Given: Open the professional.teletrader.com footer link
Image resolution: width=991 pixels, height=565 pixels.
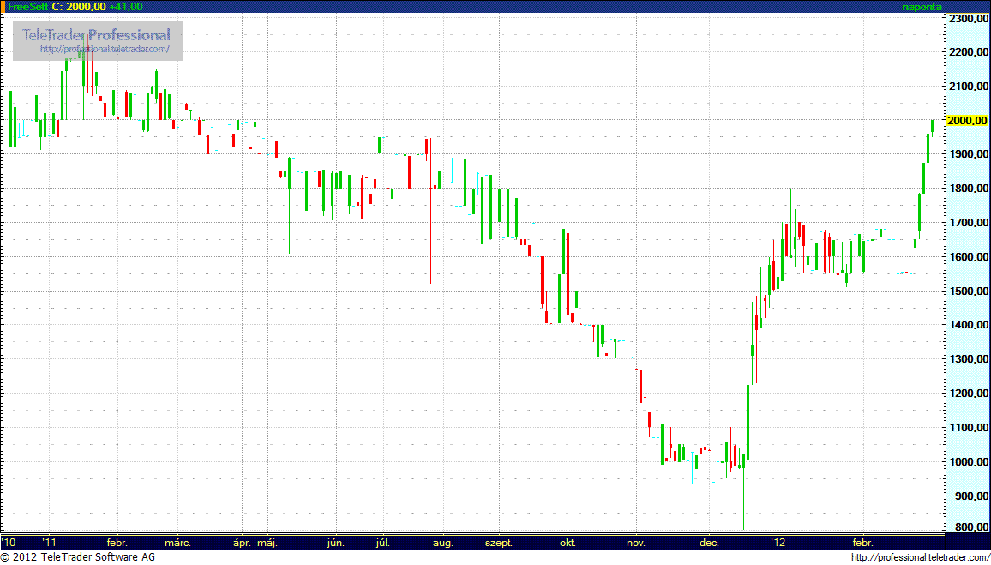Looking at the screenshot, I should tap(920, 557).
